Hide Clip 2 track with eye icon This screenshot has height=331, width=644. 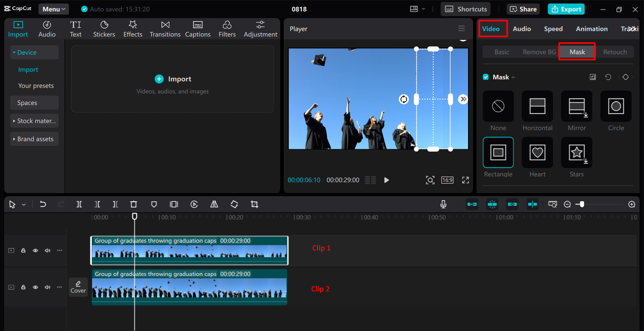pos(35,287)
